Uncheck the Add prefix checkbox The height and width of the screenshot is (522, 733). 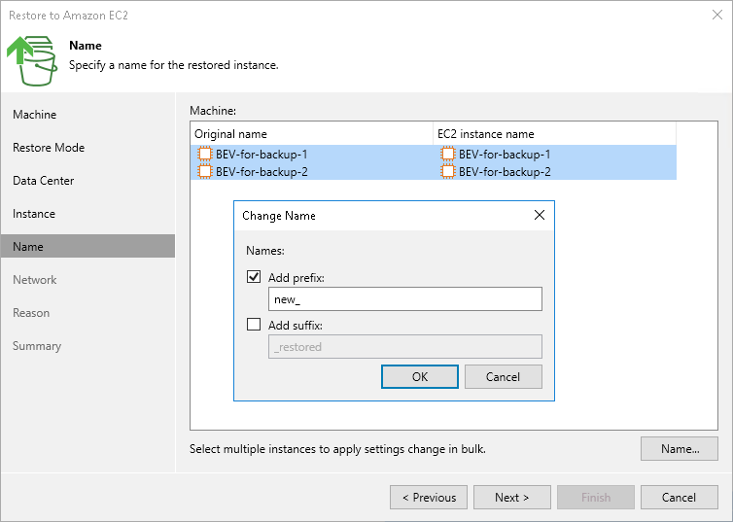pos(255,278)
